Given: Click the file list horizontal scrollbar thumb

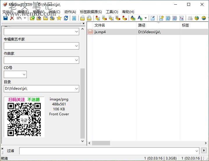Looking at the screenshot, I should pos(101,143).
